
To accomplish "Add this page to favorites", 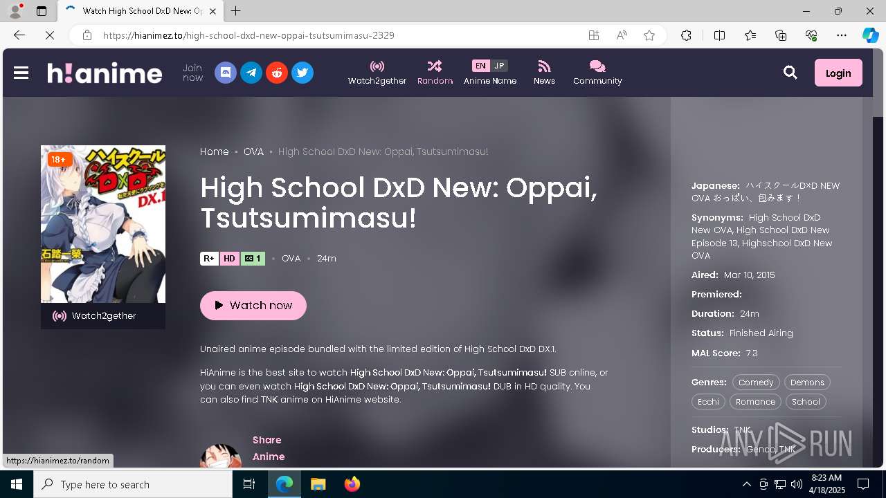I will pyautogui.click(x=649, y=35).
